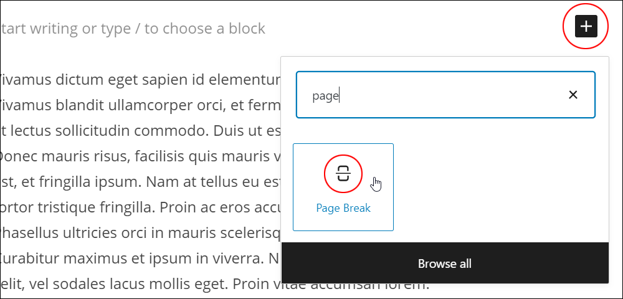Place cursor in line starting "Vivamus dictum"
The width and height of the screenshot is (623, 299).
tap(140, 80)
